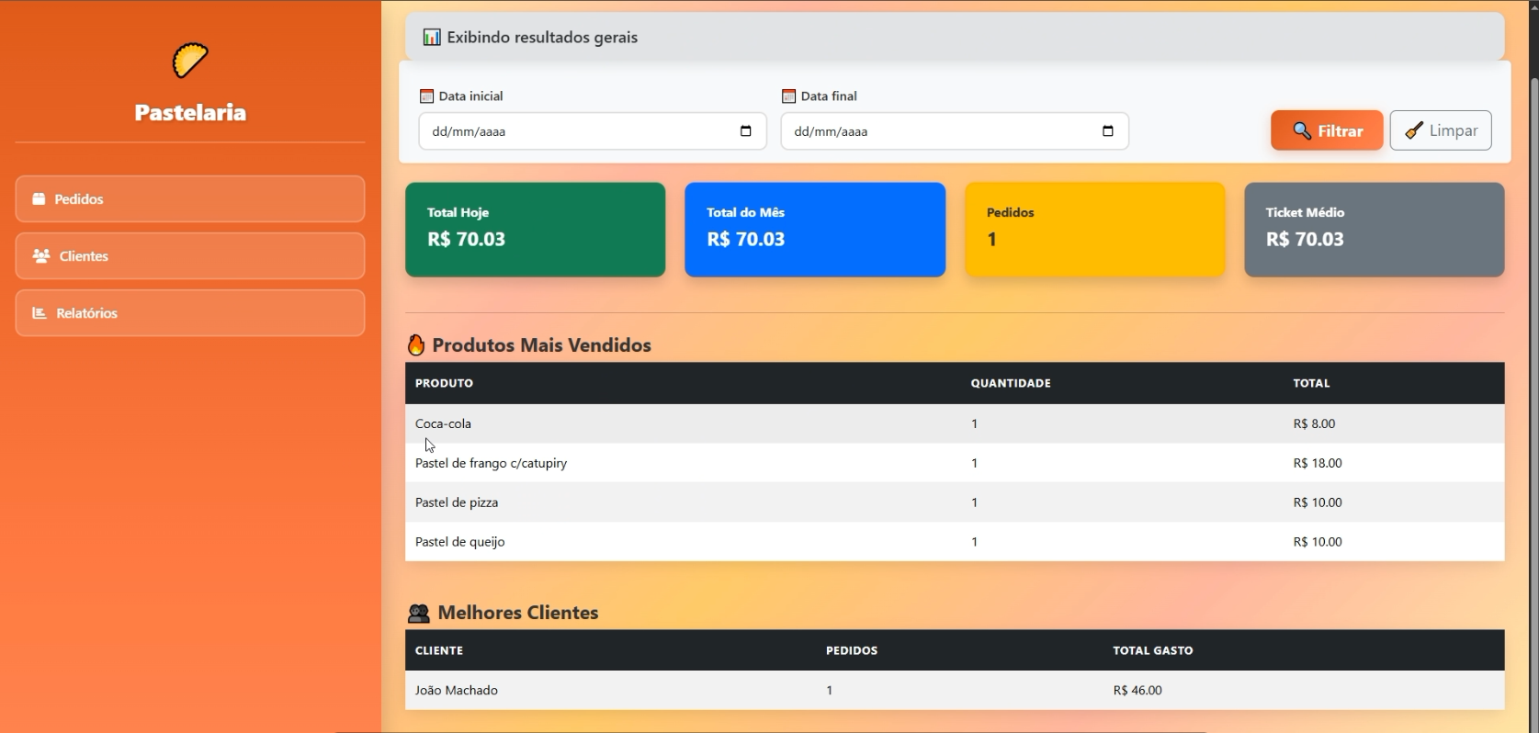Click the Clientes sidebar users icon

41,256
